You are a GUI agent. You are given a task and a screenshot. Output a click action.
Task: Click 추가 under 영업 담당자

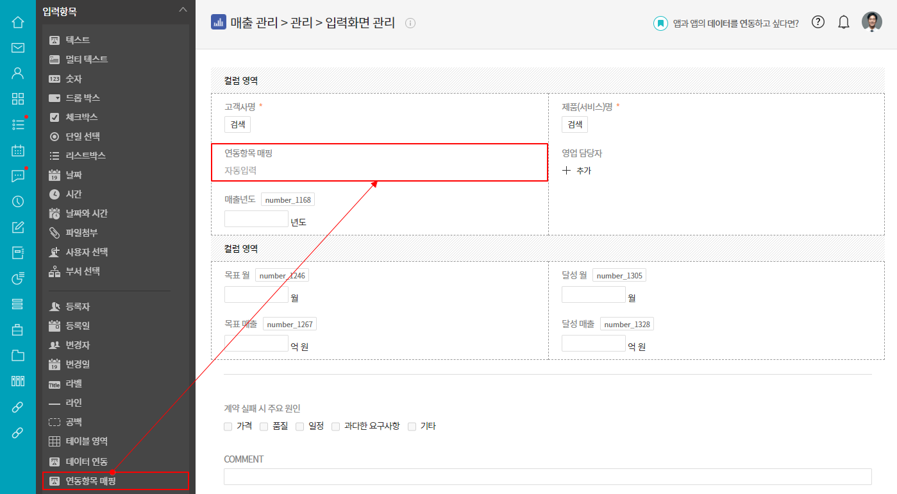pyautogui.click(x=576, y=171)
